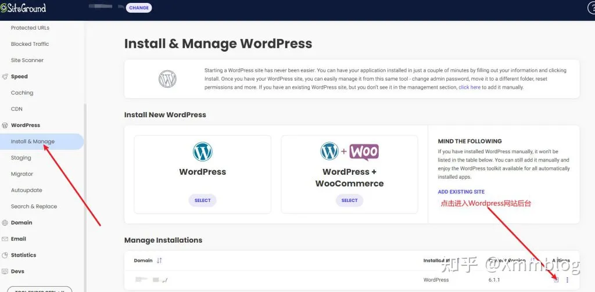This screenshot has width=595, height=292.
Task: Click the SiteGround logo
Action: [x=23, y=8]
